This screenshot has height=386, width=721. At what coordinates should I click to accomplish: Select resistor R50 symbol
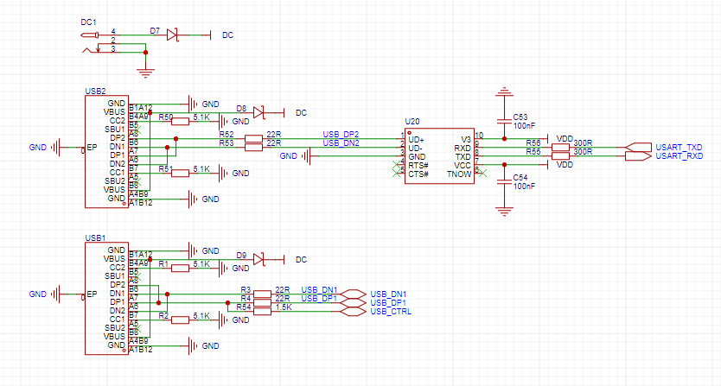pos(180,121)
